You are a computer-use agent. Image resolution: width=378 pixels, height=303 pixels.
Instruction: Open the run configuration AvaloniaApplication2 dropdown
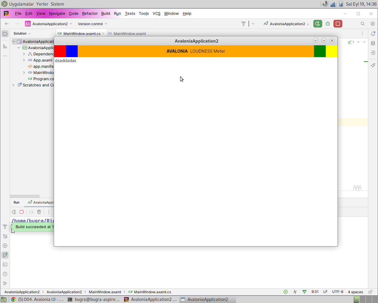click(286, 24)
